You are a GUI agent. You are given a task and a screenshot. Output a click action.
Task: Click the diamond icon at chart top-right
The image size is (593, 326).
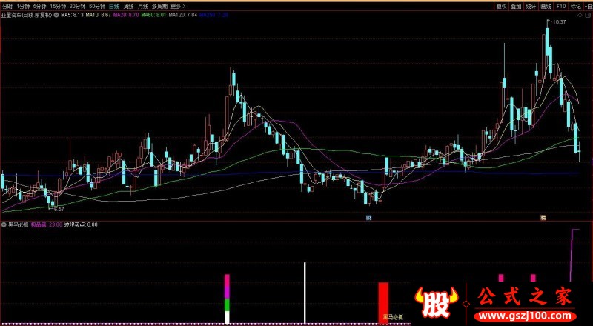click(x=580, y=15)
